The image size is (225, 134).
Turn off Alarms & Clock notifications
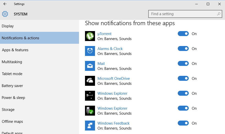pos(183,48)
